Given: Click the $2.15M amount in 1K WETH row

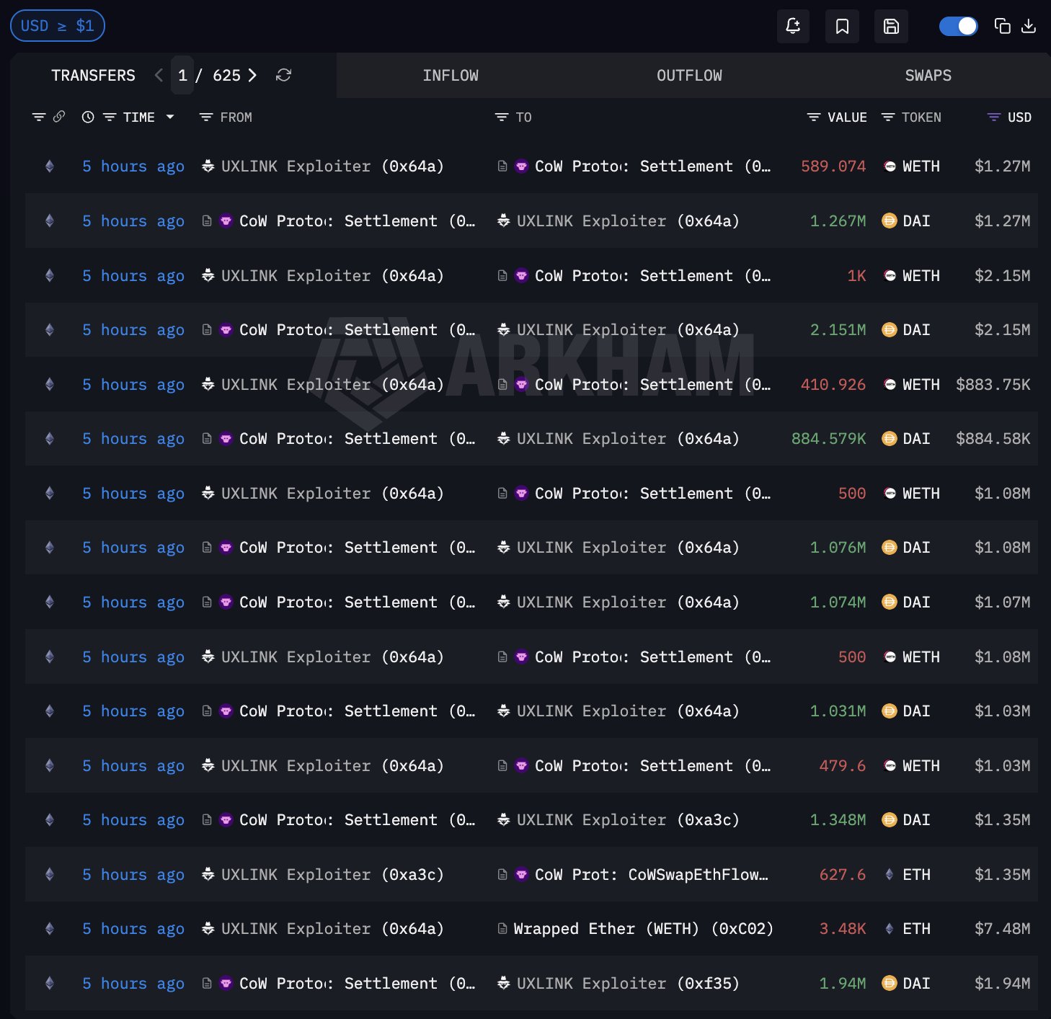Looking at the screenshot, I should pos(1002,276).
